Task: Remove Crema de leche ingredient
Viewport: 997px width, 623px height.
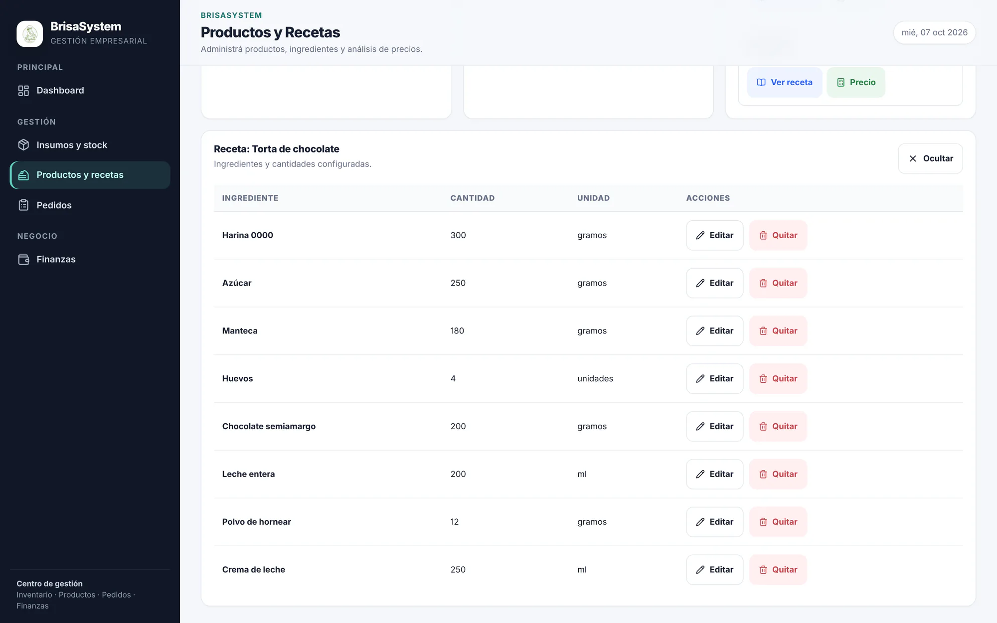Action: pyautogui.click(x=778, y=570)
